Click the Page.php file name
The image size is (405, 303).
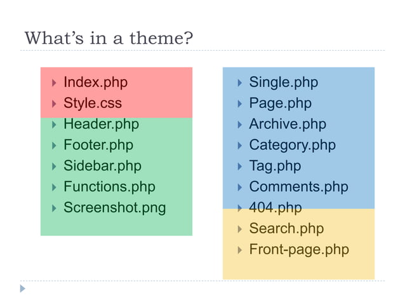(x=281, y=103)
